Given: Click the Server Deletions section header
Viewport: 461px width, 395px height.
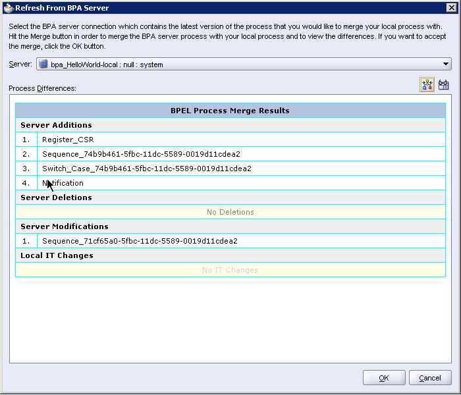Looking at the screenshot, I should [x=56, y=197].
